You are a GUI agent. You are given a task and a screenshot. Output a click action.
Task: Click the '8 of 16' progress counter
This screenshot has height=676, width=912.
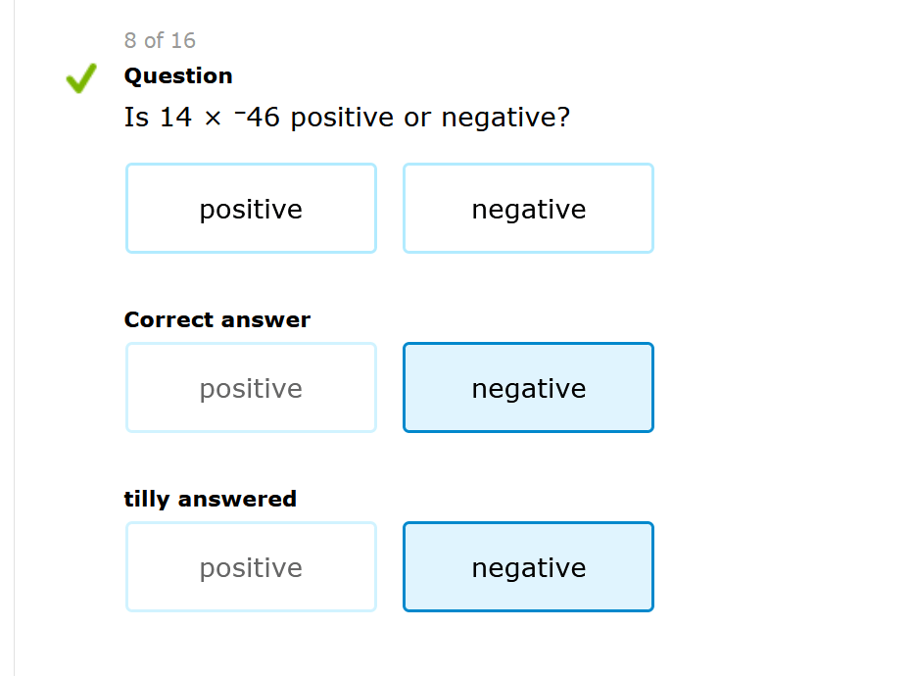click(x=160, y=40)
